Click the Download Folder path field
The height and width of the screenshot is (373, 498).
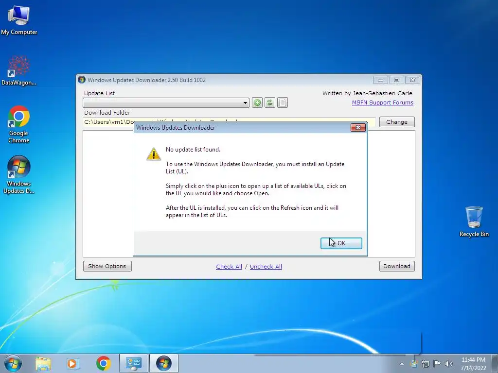229,122
